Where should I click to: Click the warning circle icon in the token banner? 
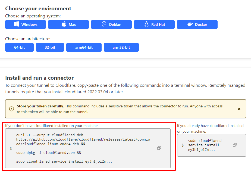(x=11, y=109)
